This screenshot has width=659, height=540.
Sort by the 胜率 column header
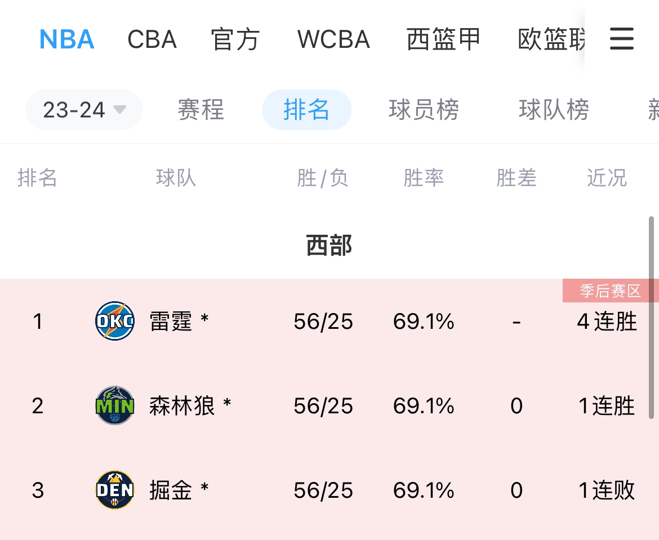pos(424,178)
